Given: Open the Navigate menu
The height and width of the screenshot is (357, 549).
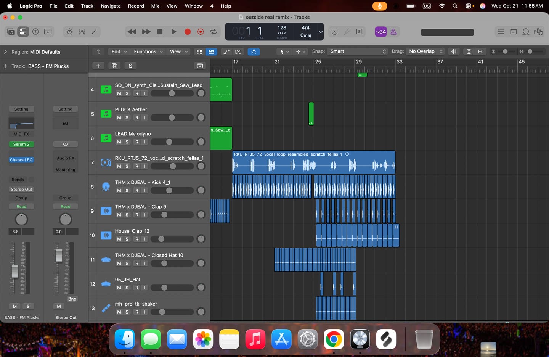Looking at the screenshot, I should 111,6.
